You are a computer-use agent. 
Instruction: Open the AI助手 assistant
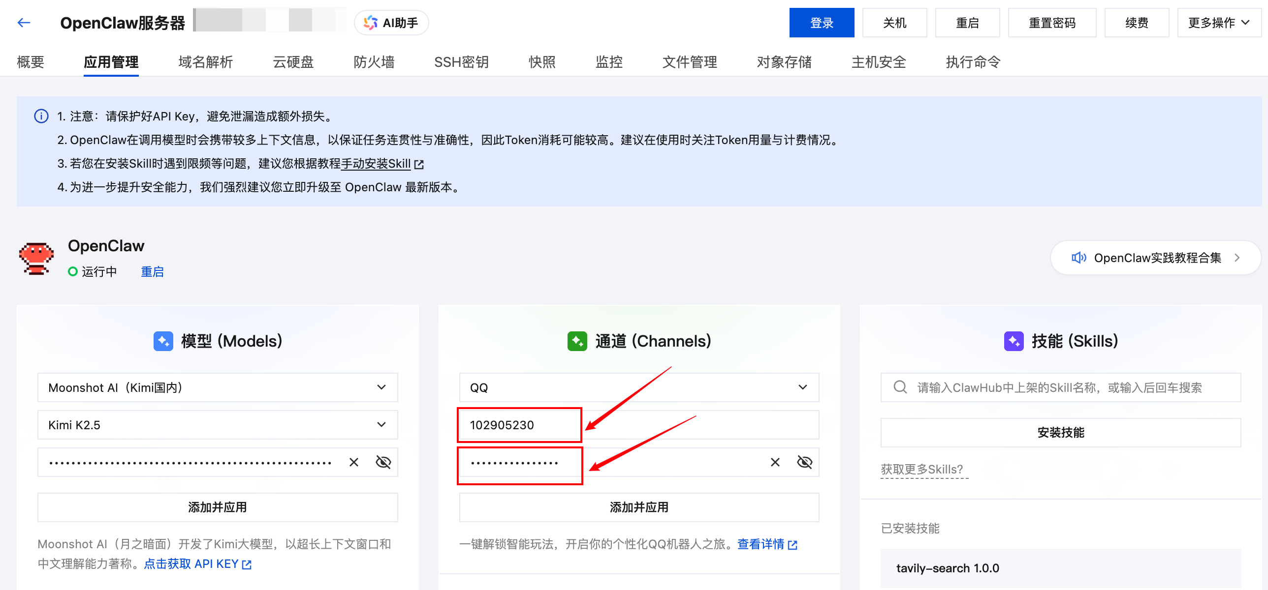(x=391, y=22)
